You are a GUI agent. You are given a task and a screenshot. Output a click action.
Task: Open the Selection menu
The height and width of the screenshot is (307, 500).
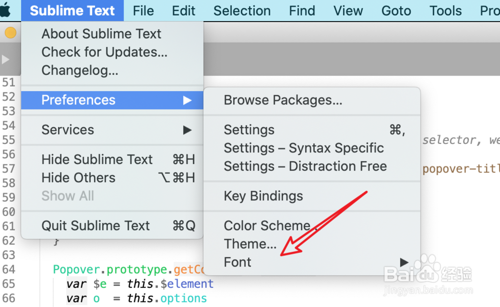point(242,10)
